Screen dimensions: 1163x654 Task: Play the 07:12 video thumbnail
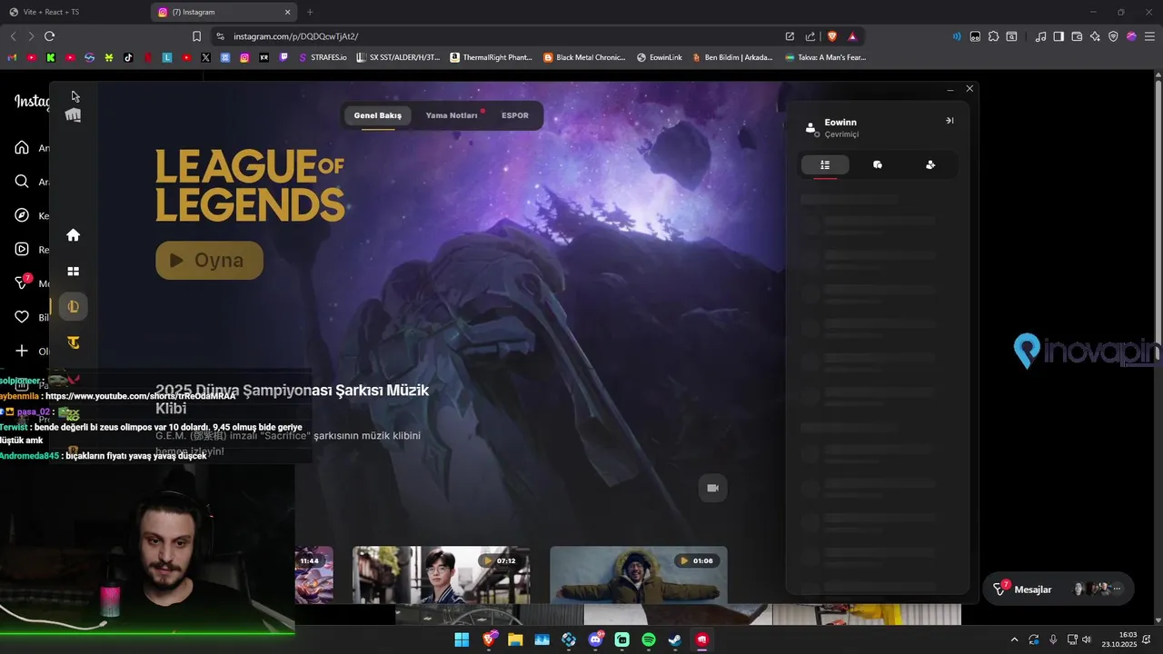(441, 574)
